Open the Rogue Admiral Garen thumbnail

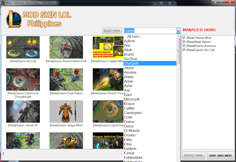tap(108, 141)
